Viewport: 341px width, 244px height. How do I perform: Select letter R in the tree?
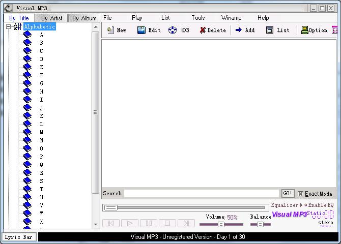[42, 173]
